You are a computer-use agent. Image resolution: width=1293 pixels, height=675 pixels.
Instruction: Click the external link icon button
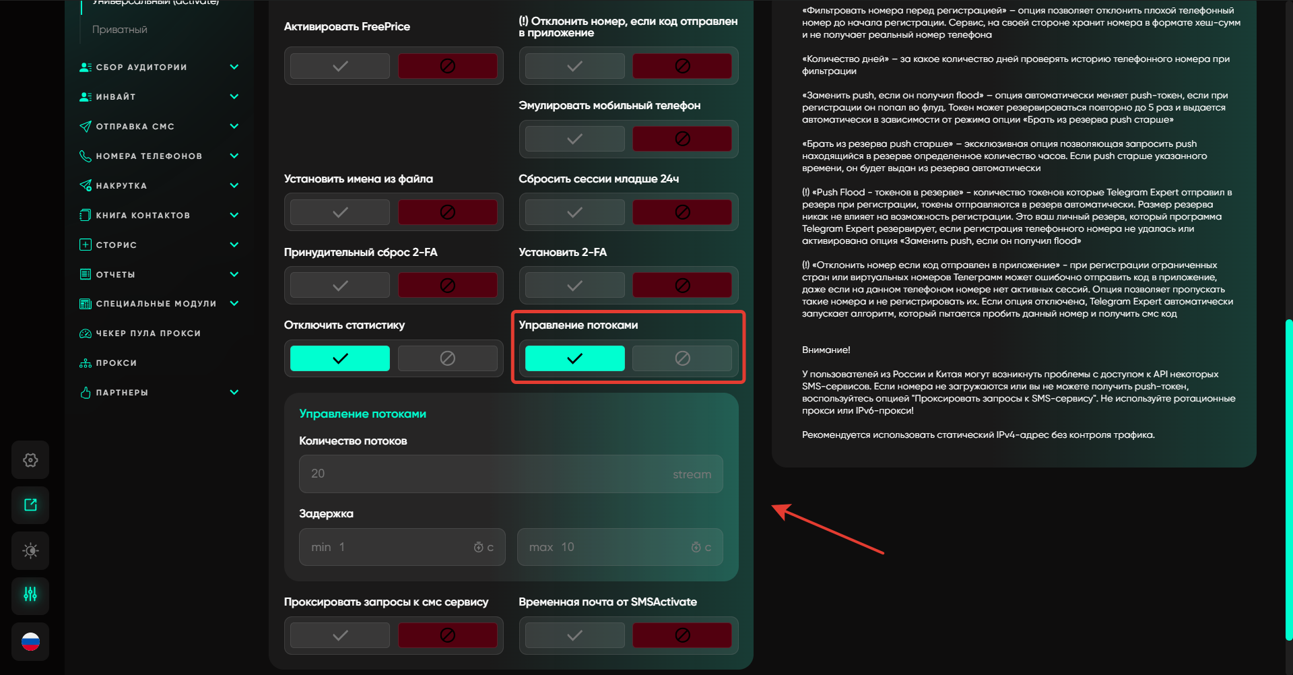click(30, 505)
